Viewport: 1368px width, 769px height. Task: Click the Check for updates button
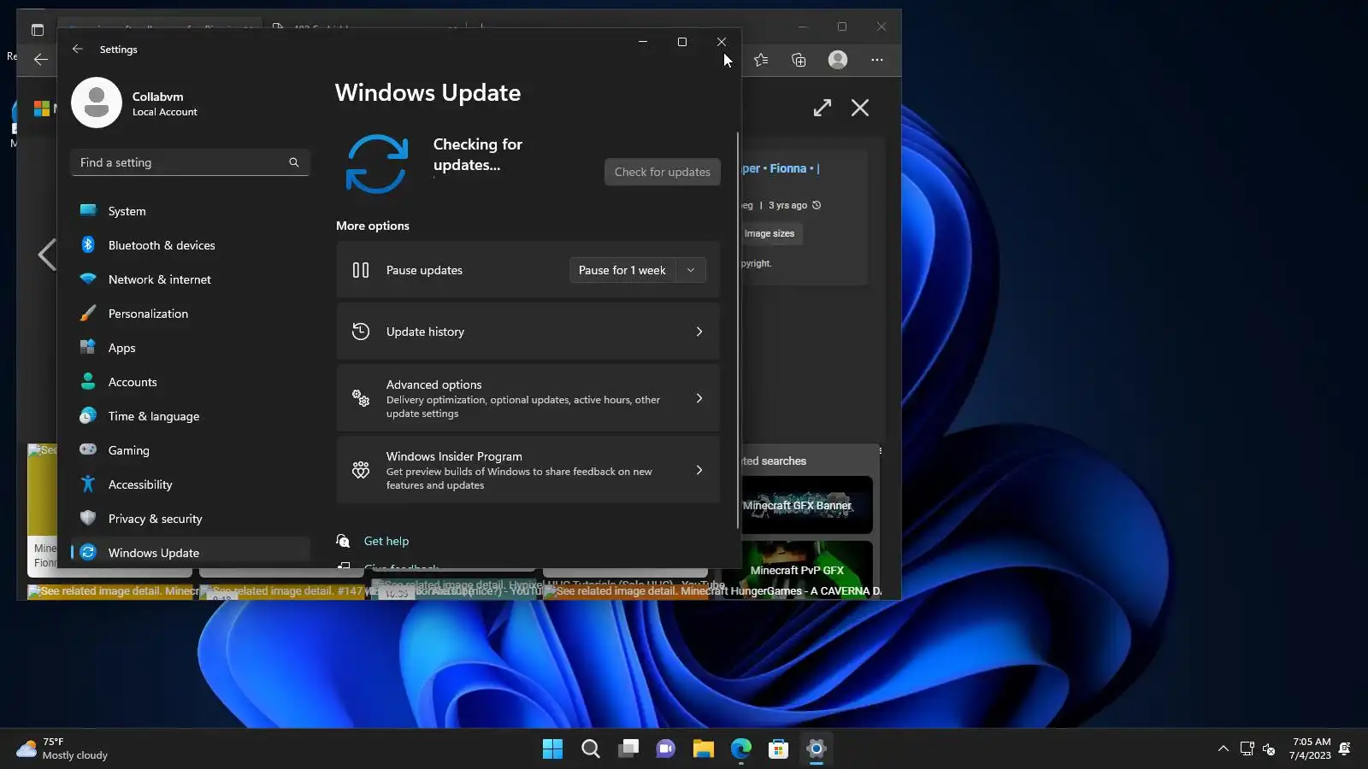tap(663, 172)
